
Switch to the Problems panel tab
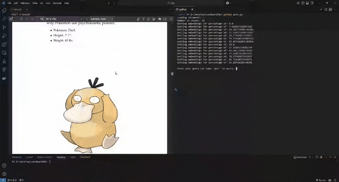tap(17, 157)
